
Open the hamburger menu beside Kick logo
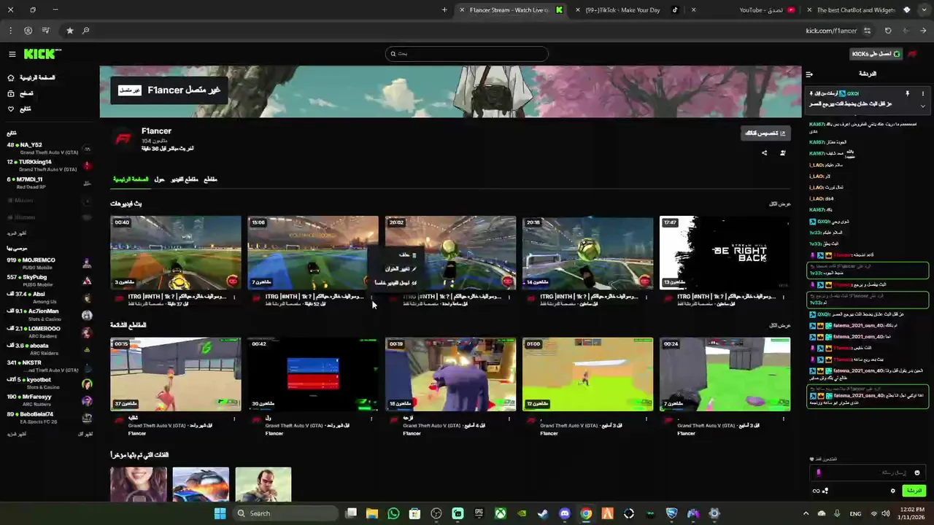pyautogui.click(x=12, y=54)
